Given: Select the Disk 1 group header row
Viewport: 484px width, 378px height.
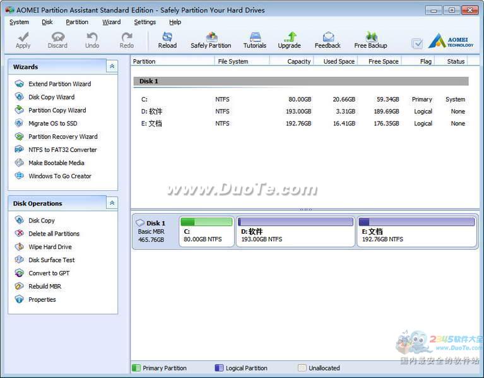Looking at the screenshot, I should [x=301, y=81].
